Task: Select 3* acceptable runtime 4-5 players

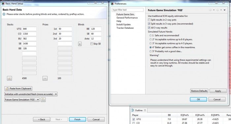Action: point(150,43)
